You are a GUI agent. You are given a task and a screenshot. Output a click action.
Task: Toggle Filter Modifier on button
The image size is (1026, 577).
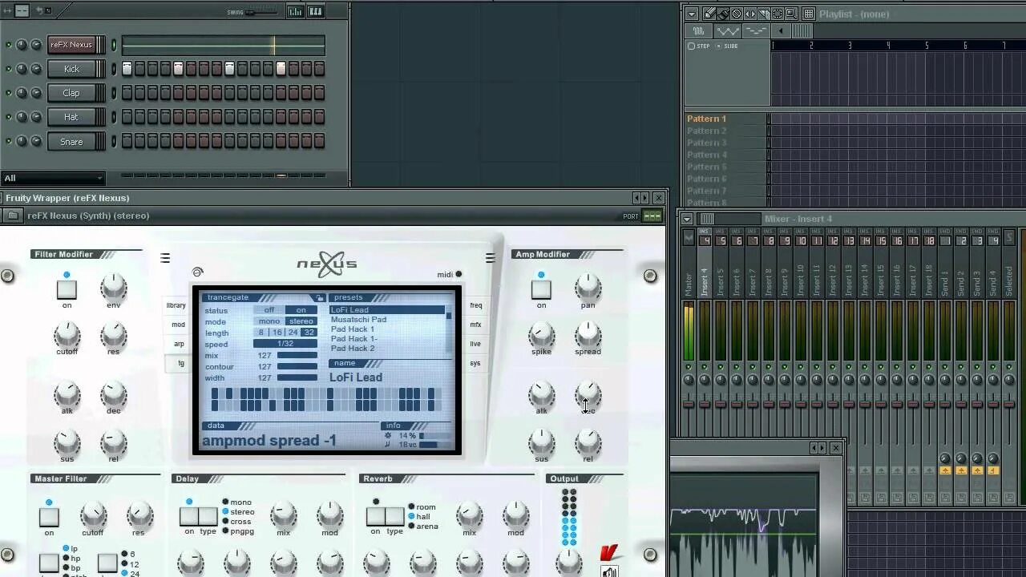click(67, 288)
